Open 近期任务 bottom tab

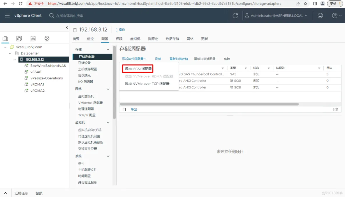pyautogui.click(x=21, y=193)
